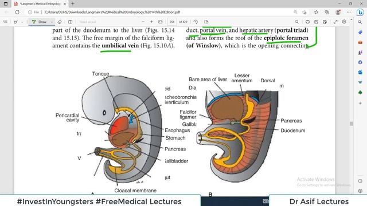Open the user profile avatar
This screenshot has width=367, height=206.
pyautogui.click(x=338, y=12)
